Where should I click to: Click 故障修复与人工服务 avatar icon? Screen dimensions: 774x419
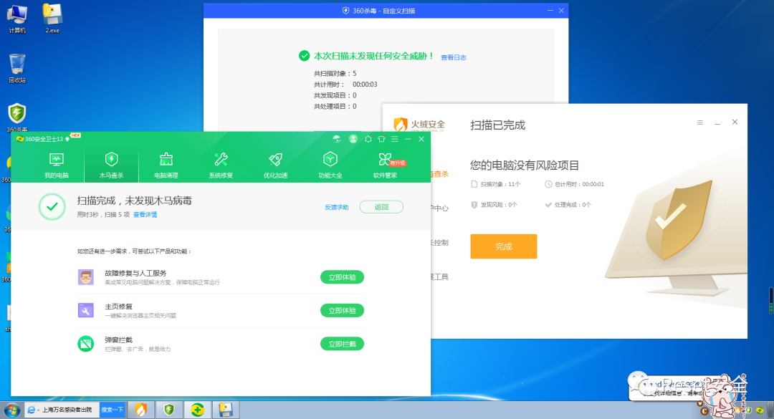86,277
